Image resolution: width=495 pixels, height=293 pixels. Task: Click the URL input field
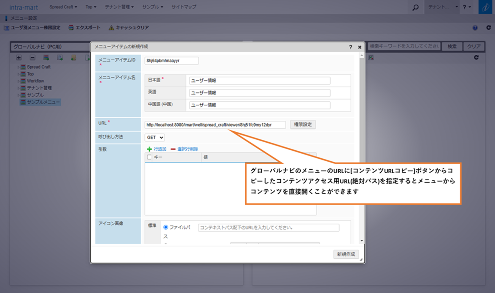[215, 125]
